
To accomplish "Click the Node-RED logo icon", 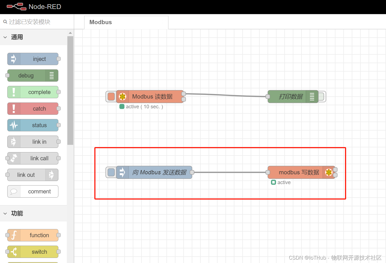I will [16, 6].
